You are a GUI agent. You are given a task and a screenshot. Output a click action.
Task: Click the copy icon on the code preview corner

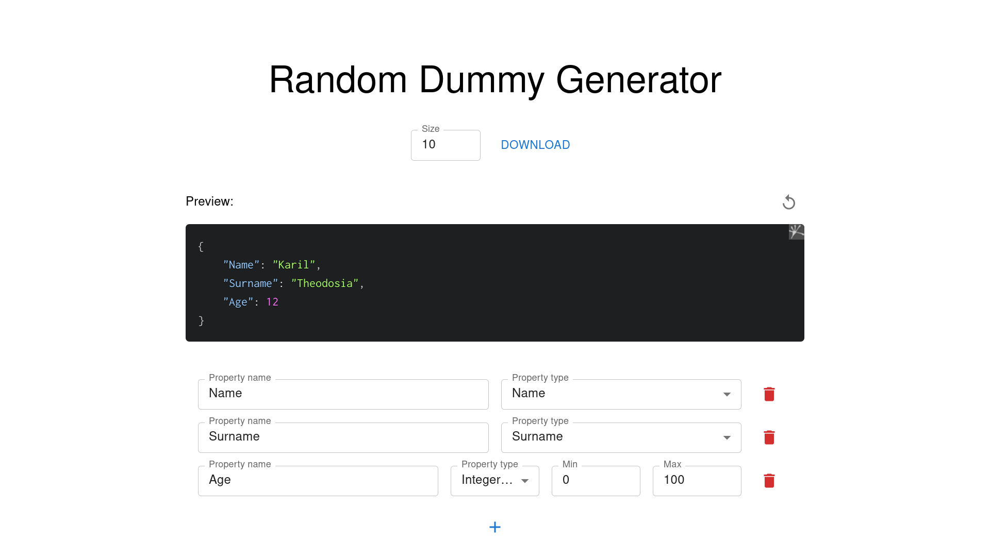pos(796,232)
